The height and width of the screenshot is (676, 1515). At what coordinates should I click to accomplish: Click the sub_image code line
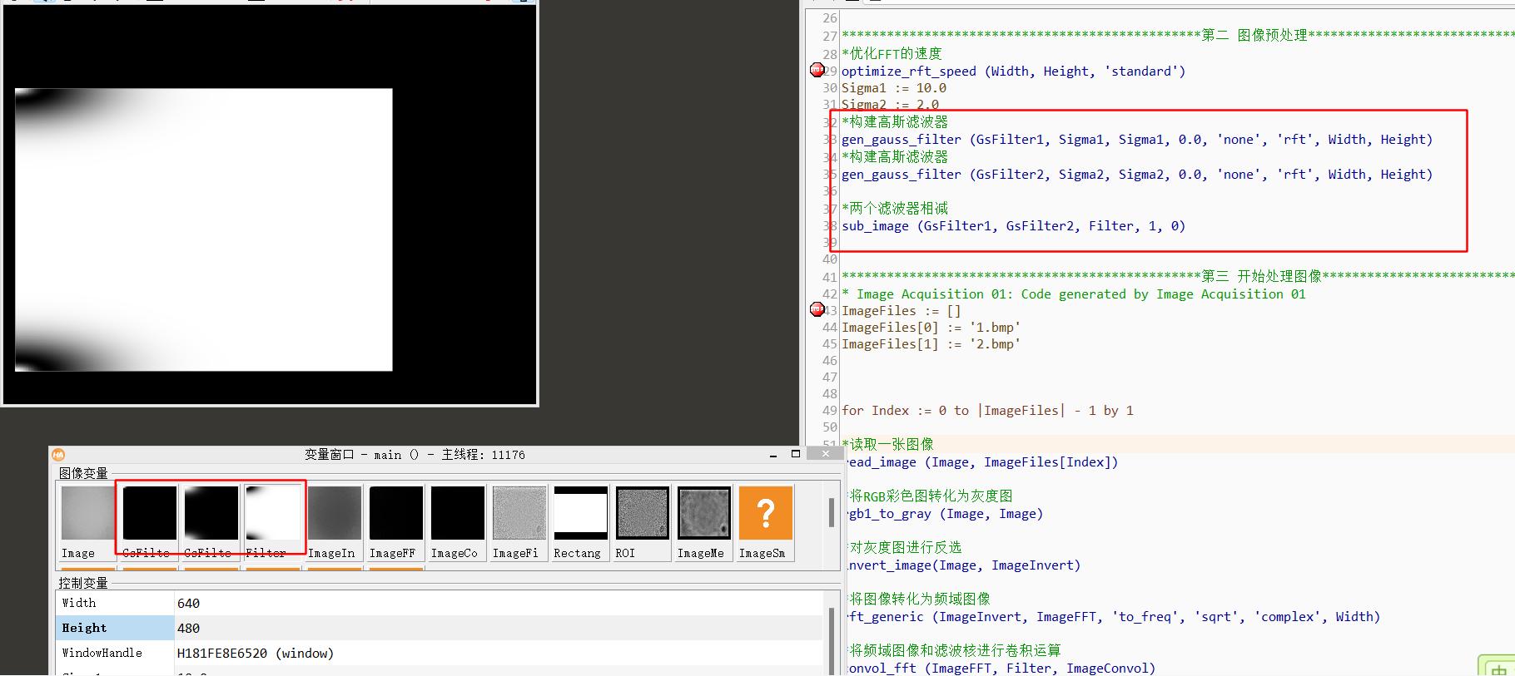click(x=1013, y=226)
